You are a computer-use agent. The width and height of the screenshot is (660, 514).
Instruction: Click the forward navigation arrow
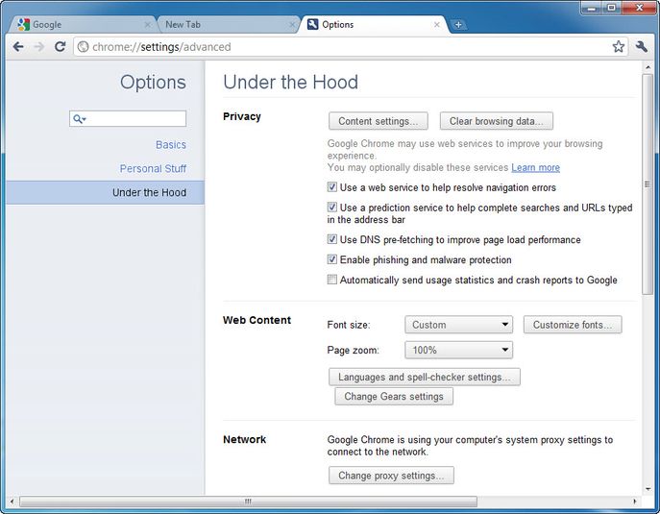pos(39,47)
